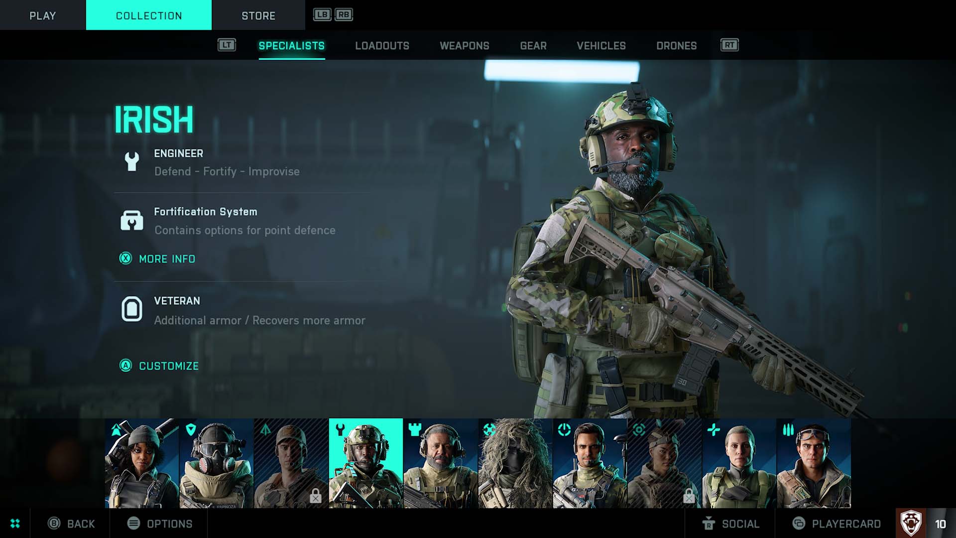The height and width of the screenshot is (538, 956).
Task: Click the RT trigger icon
Action: tap(729, 45)
